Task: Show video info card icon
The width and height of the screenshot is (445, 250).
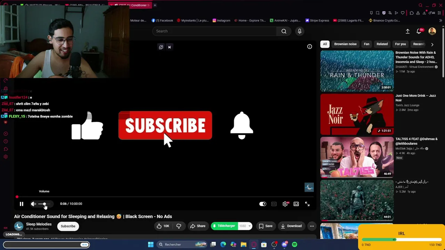Action: pyautogui.click(x=309, y=47)
